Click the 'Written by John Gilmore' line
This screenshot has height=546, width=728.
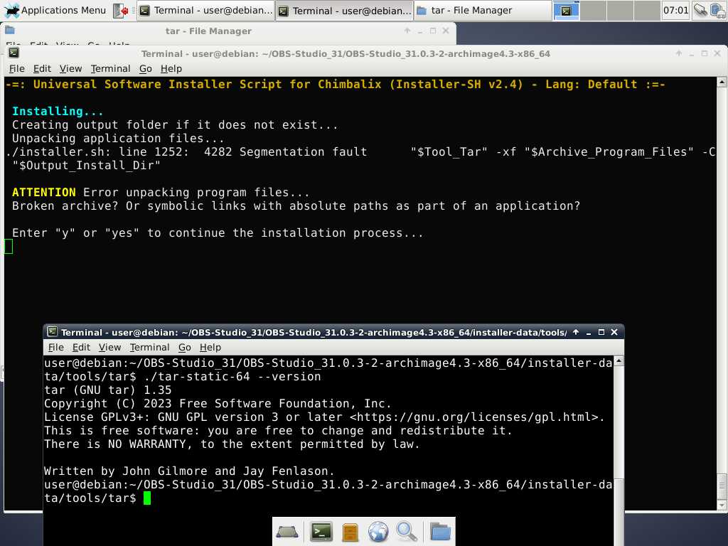[x=189, y=471]
